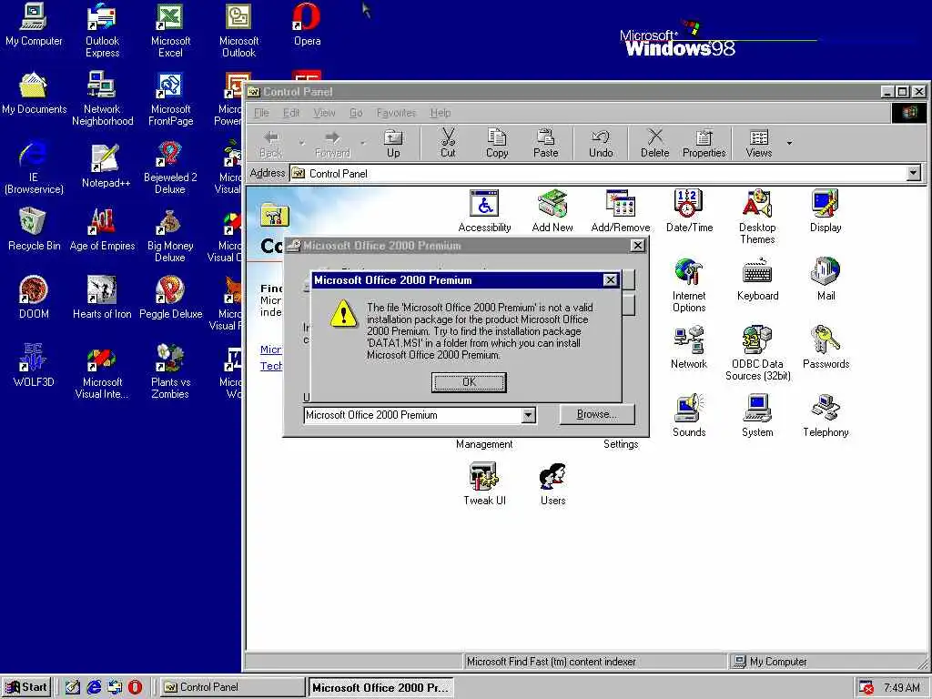Open the Mail control panel icon
This screenshot has width=932, height=699.
click(x=826, y=280)
